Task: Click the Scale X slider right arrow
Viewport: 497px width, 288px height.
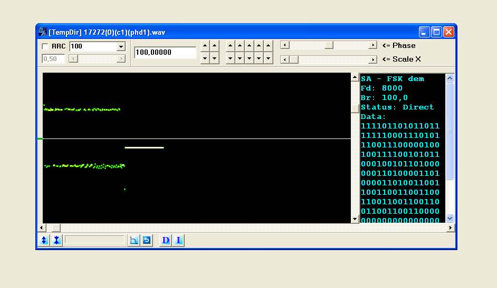Action: pyautogui.click(x=372, y=59)
